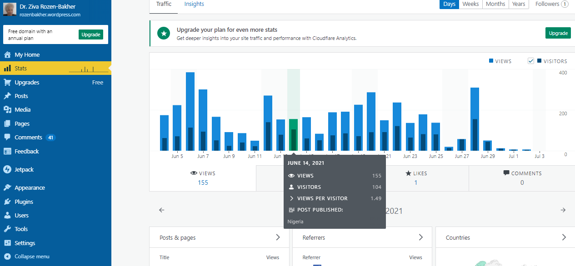The image size is (575, 266).
Task: Click the Tools wrench icon
Action: coord(7,229)
